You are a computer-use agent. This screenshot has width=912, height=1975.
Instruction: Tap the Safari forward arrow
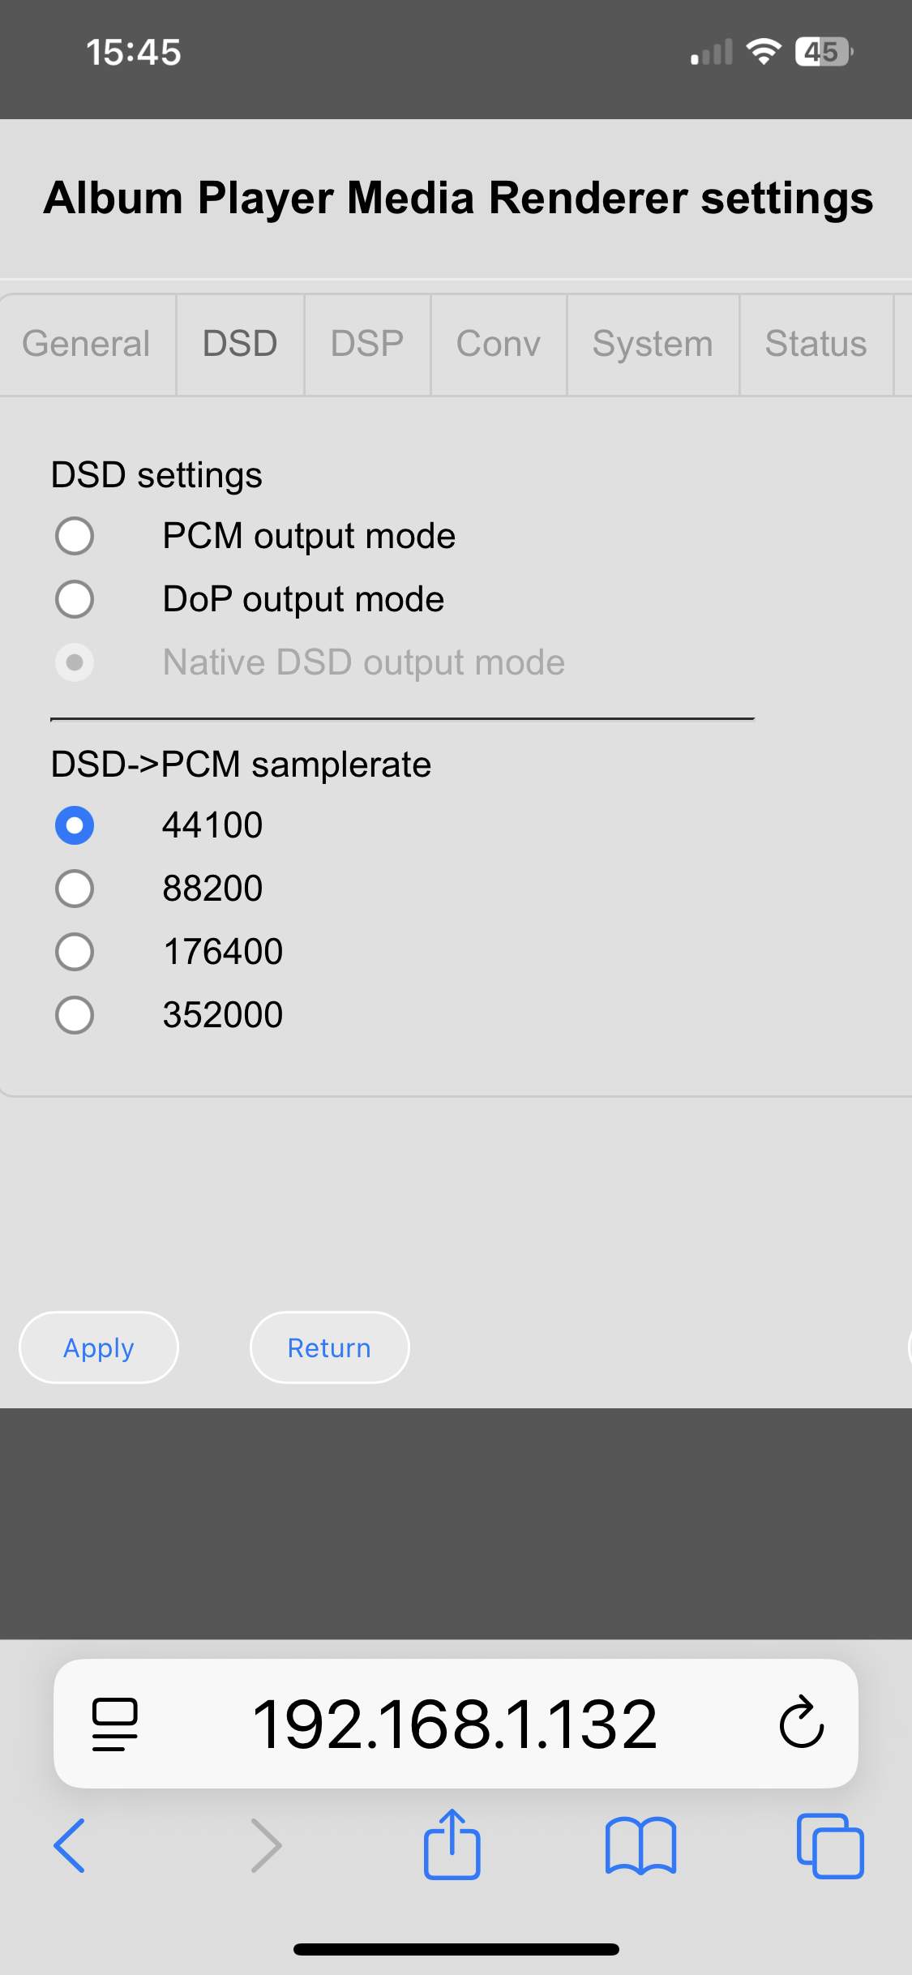pos(266,1846)
